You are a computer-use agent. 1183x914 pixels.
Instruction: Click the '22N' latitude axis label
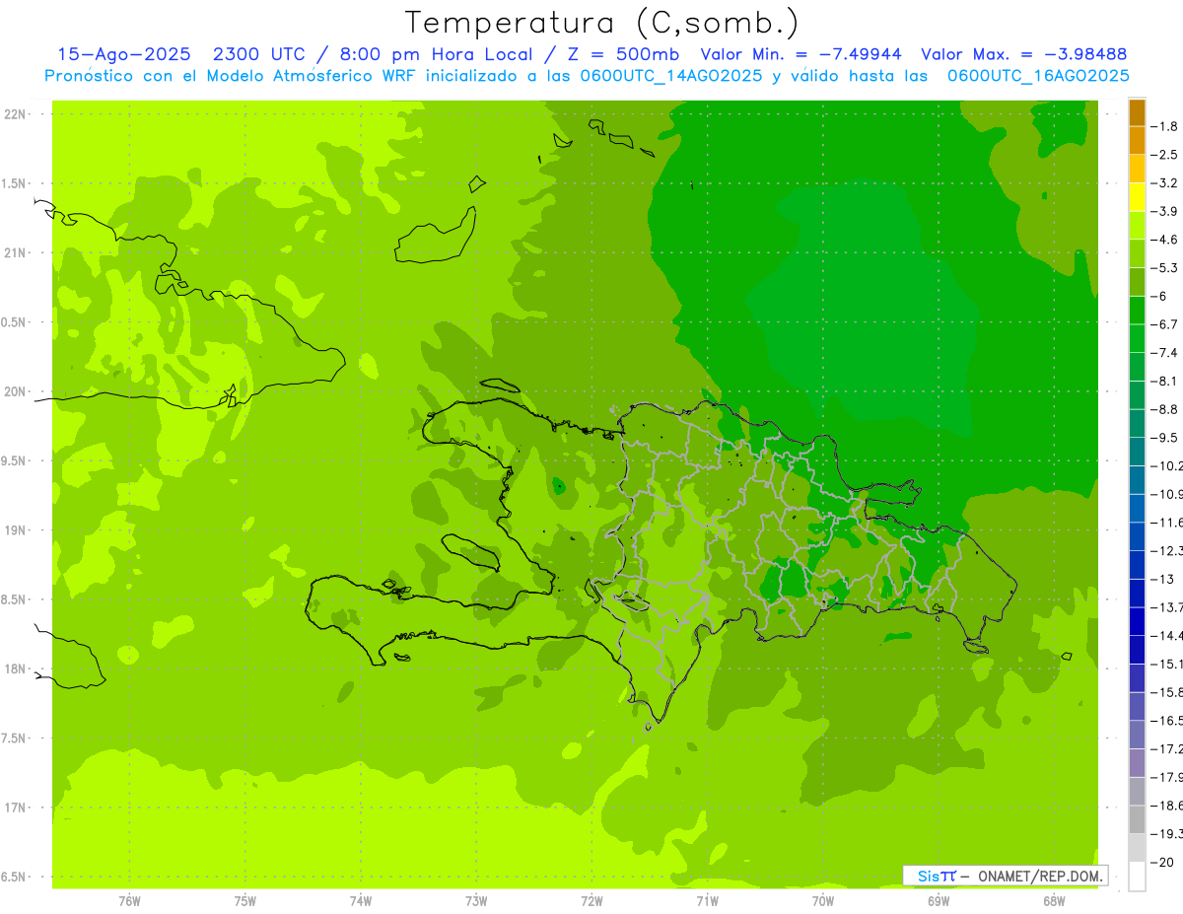pos(15,114)
